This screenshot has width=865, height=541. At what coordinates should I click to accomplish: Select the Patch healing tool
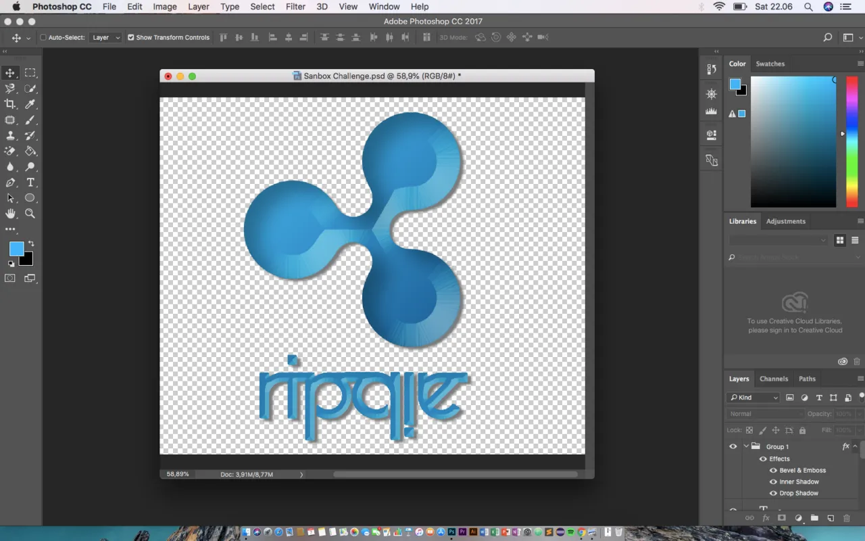(10, 120)
